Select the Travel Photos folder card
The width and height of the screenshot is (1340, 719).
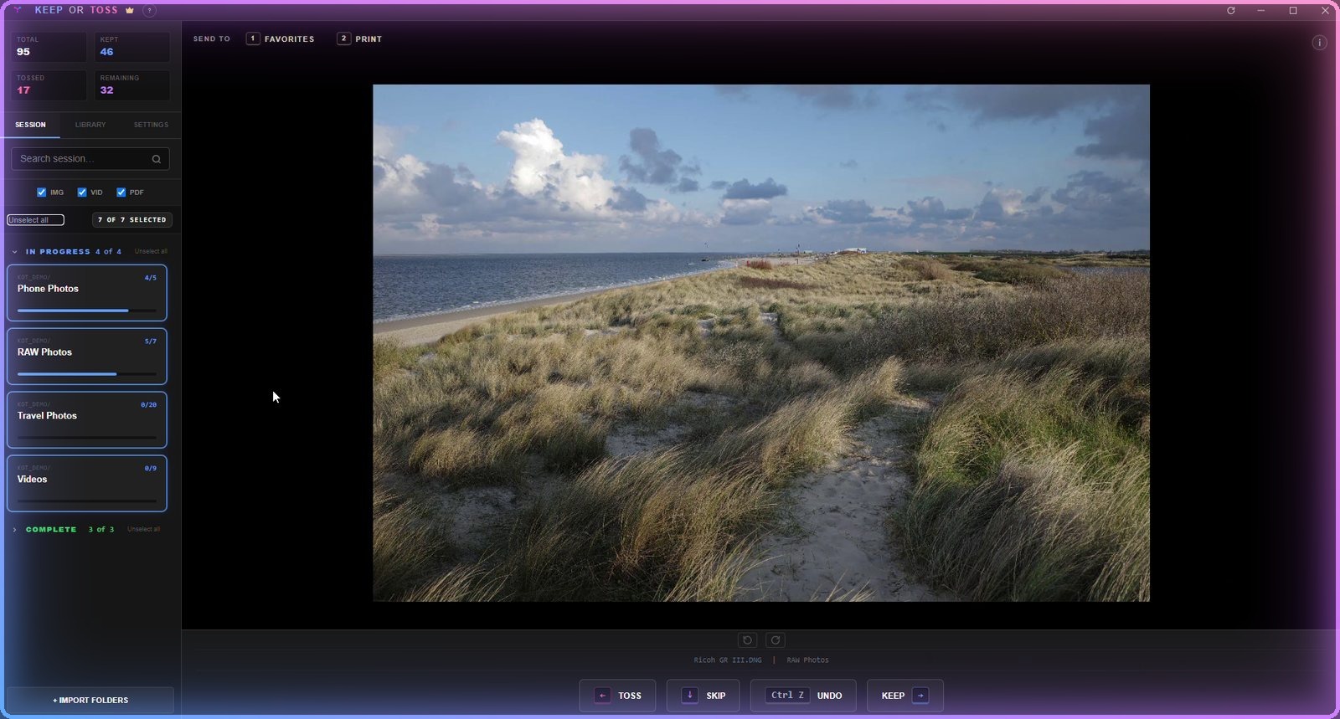click(x=87, y=420)
